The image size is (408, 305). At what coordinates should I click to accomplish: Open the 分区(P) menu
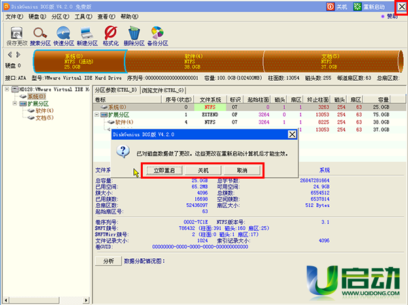60,16
